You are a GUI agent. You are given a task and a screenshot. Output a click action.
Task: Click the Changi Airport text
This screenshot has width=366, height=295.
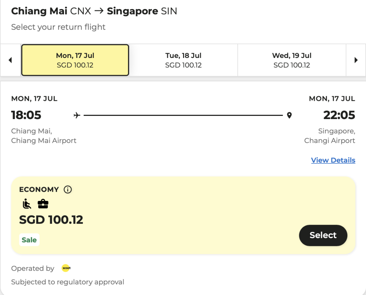click(330, 141)
